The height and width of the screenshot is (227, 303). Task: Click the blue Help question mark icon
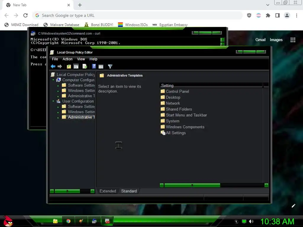94,66
